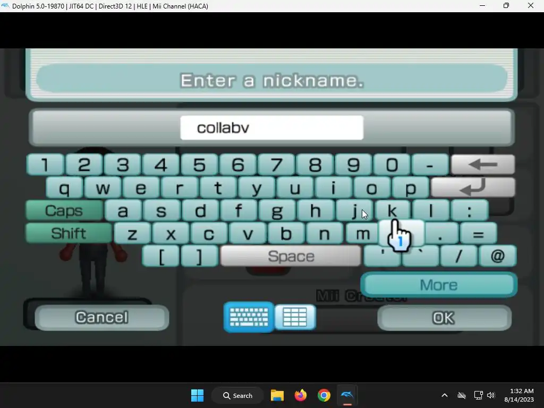This screenshot has width=544, height=408.
Task: Confirm nickname with OK button
Action: pos(444,318)
